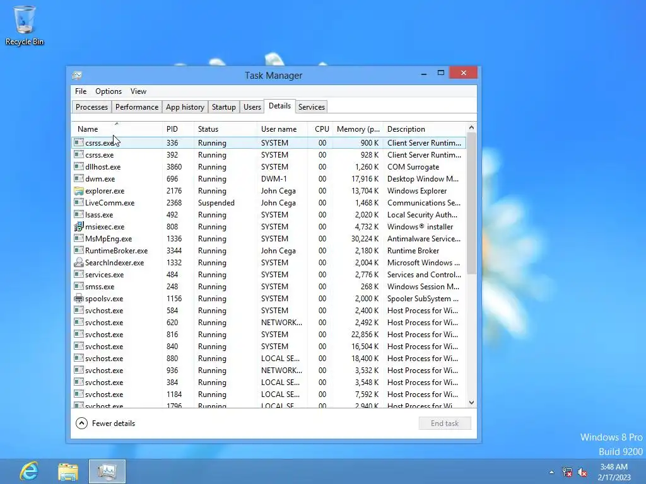Click Windows Explorer description text
This screenshot has width=646, height=484.
point(417,190)
